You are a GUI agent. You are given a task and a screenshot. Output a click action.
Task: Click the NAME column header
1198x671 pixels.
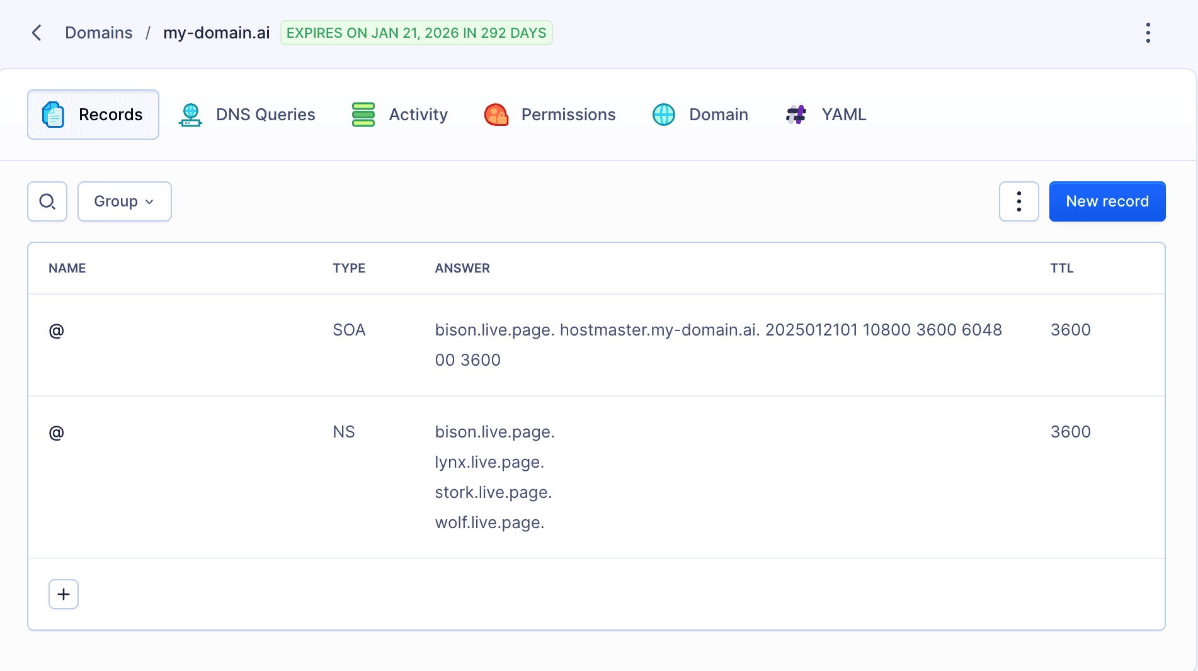[67, 268]
